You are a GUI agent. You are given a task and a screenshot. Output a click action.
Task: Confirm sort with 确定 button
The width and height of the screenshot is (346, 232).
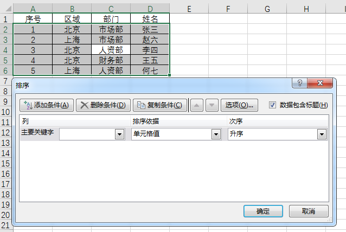click(263, 211)
